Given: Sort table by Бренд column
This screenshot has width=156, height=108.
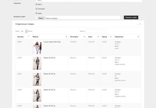Looking at the screenshot, I should [x=107, y=37].
